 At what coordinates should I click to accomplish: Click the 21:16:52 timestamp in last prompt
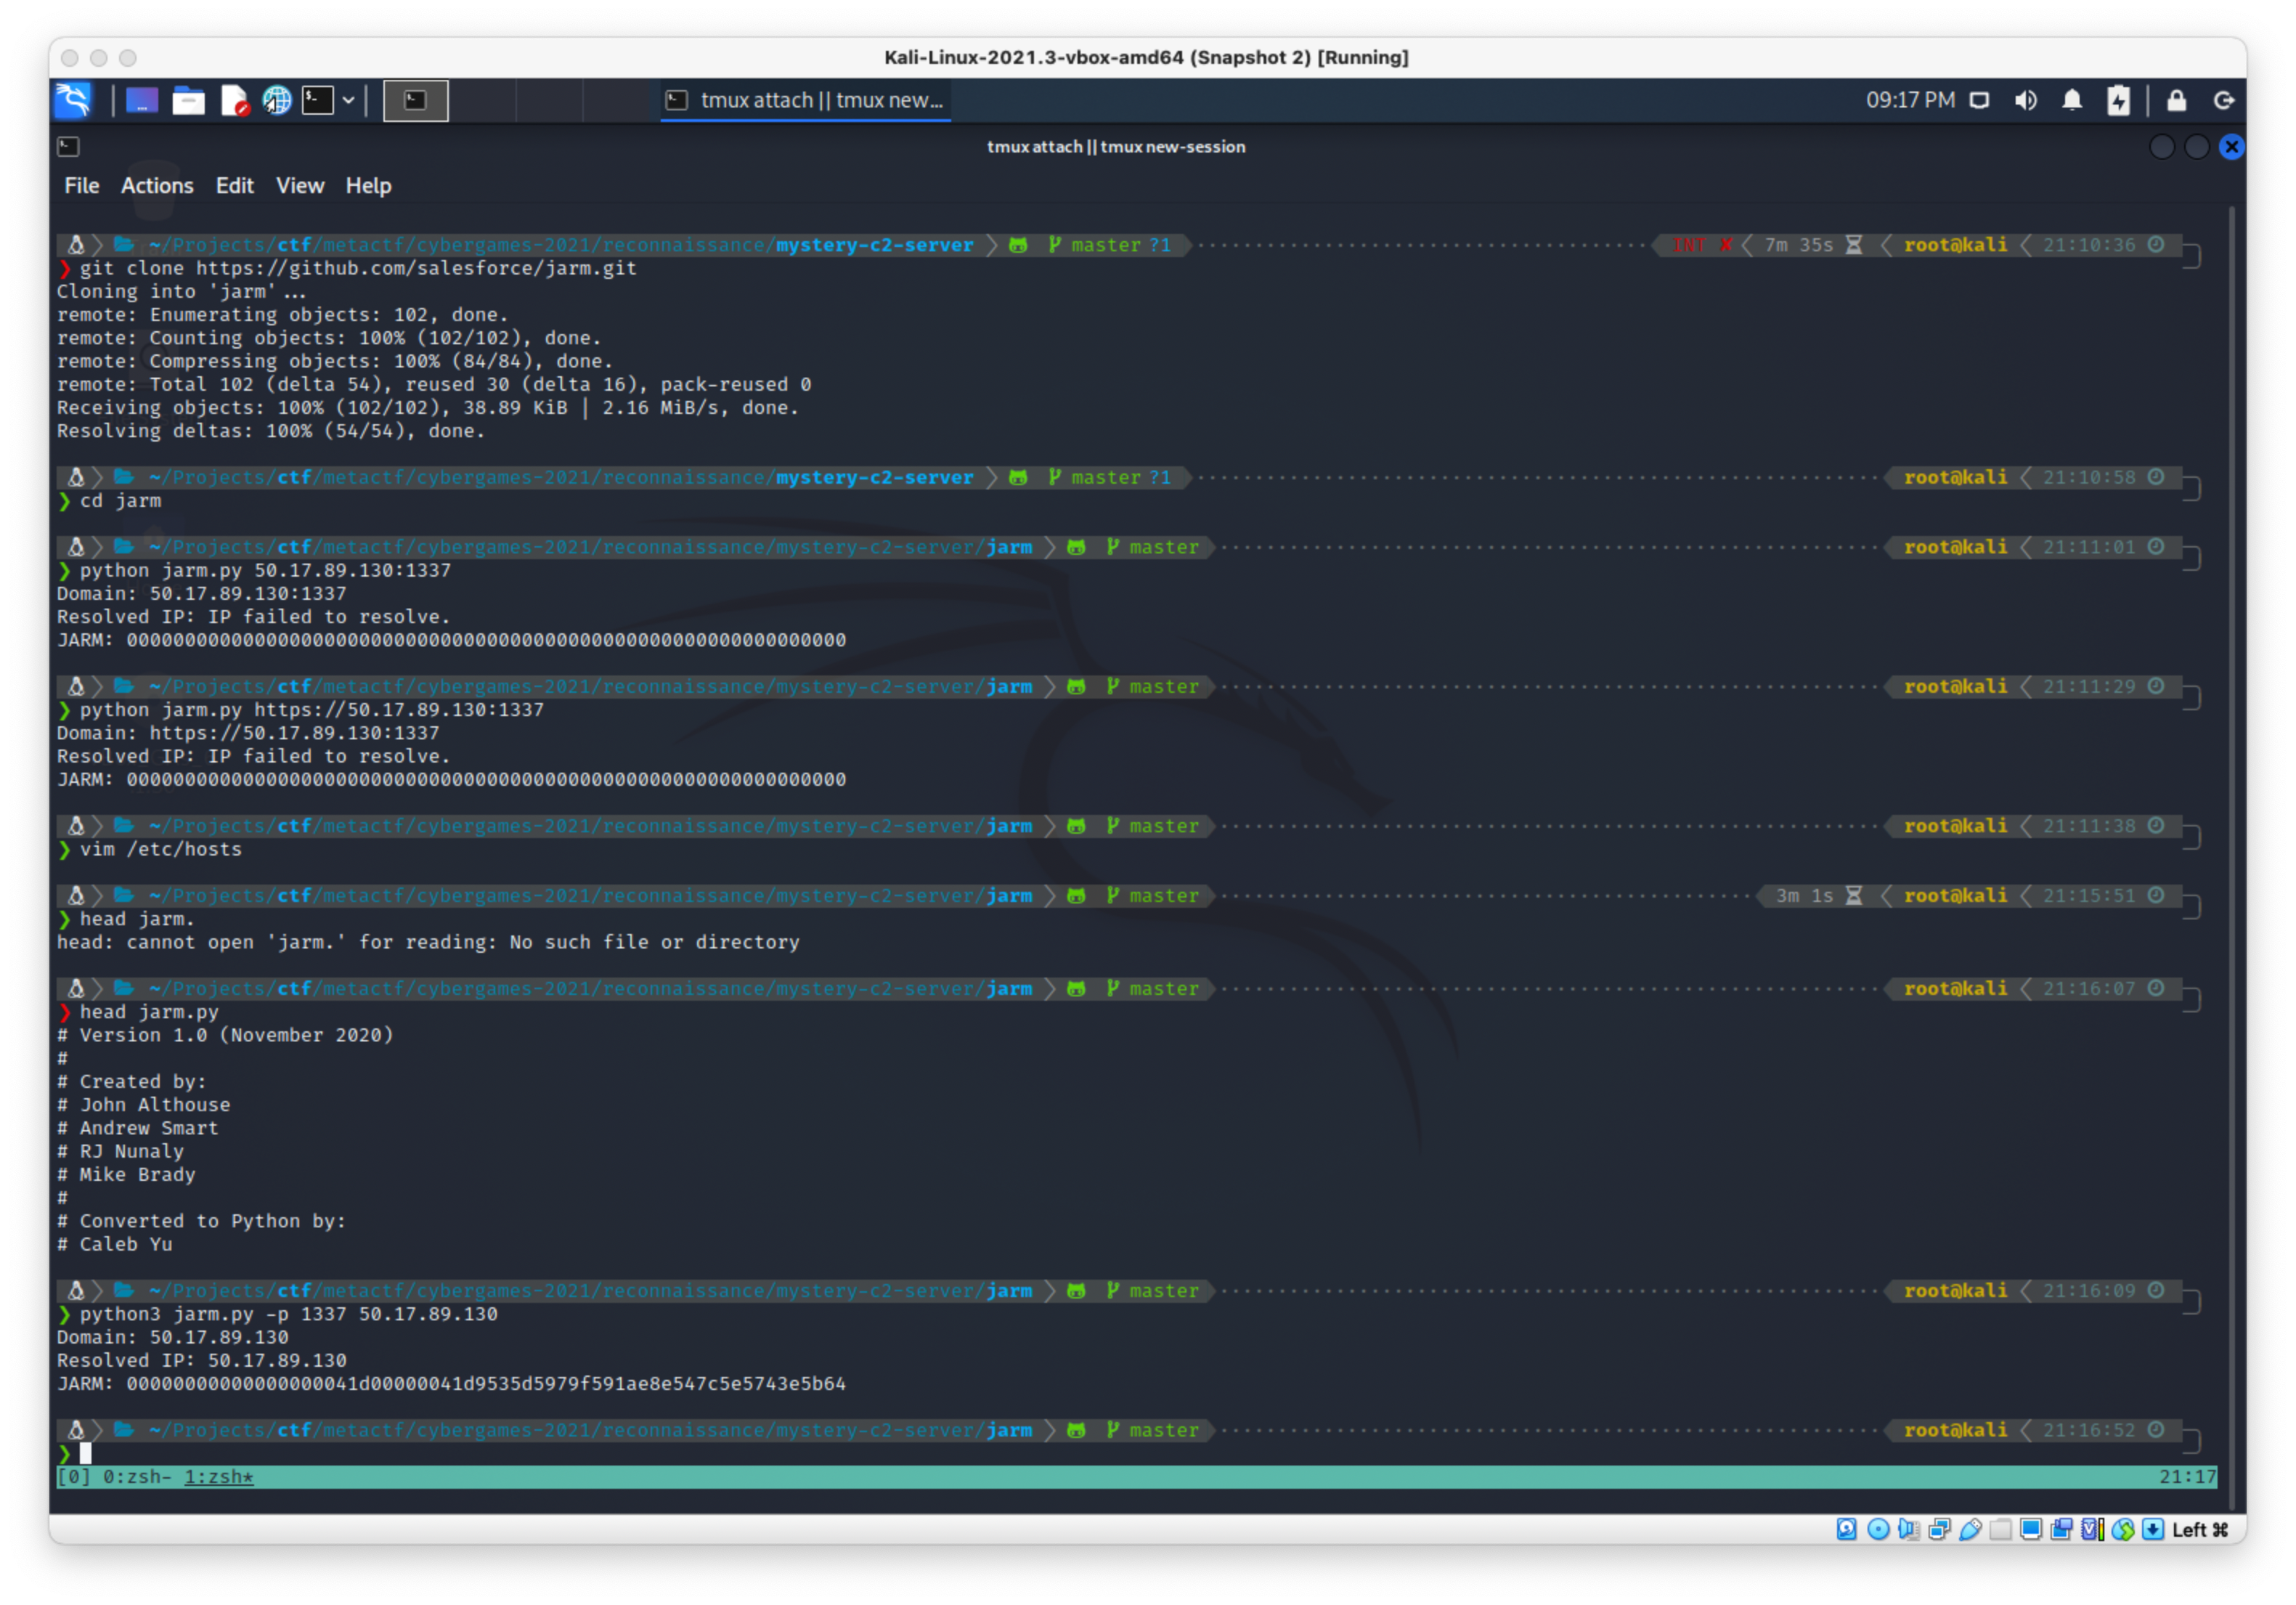[x=2088, y=1430]
